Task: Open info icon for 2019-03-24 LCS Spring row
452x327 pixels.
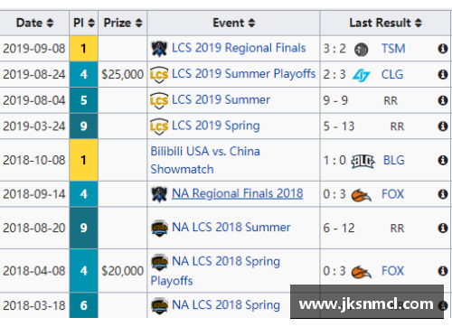Action: pyautogui.click(x=442, y=126)
